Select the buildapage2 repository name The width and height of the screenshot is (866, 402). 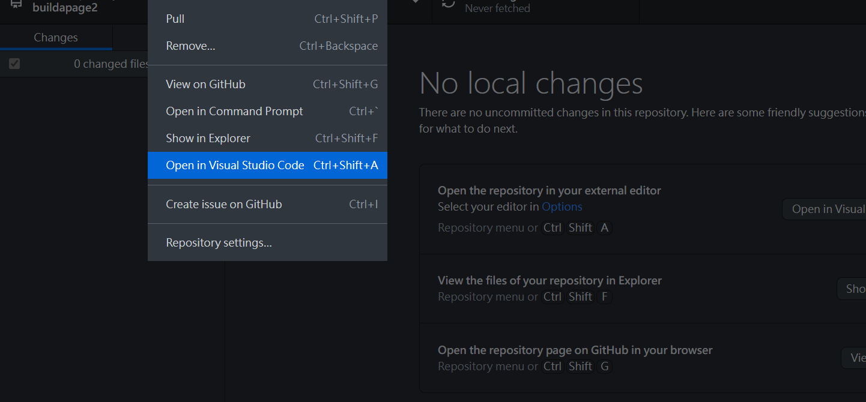coord(65,8)
